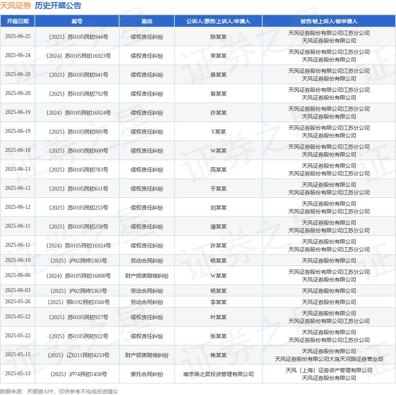Click the date 2025-06-10
This screenshot has height=395, width=396.
(18, 260)
